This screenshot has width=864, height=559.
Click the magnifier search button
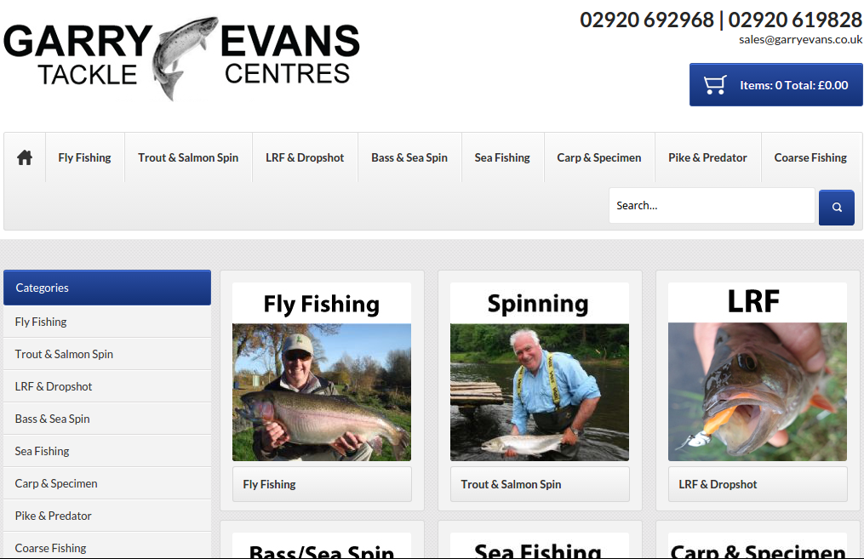837,208
